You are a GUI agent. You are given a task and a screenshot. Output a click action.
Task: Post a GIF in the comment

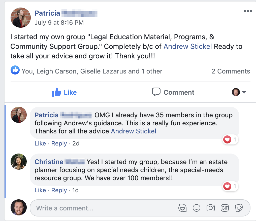click(225, 208)
